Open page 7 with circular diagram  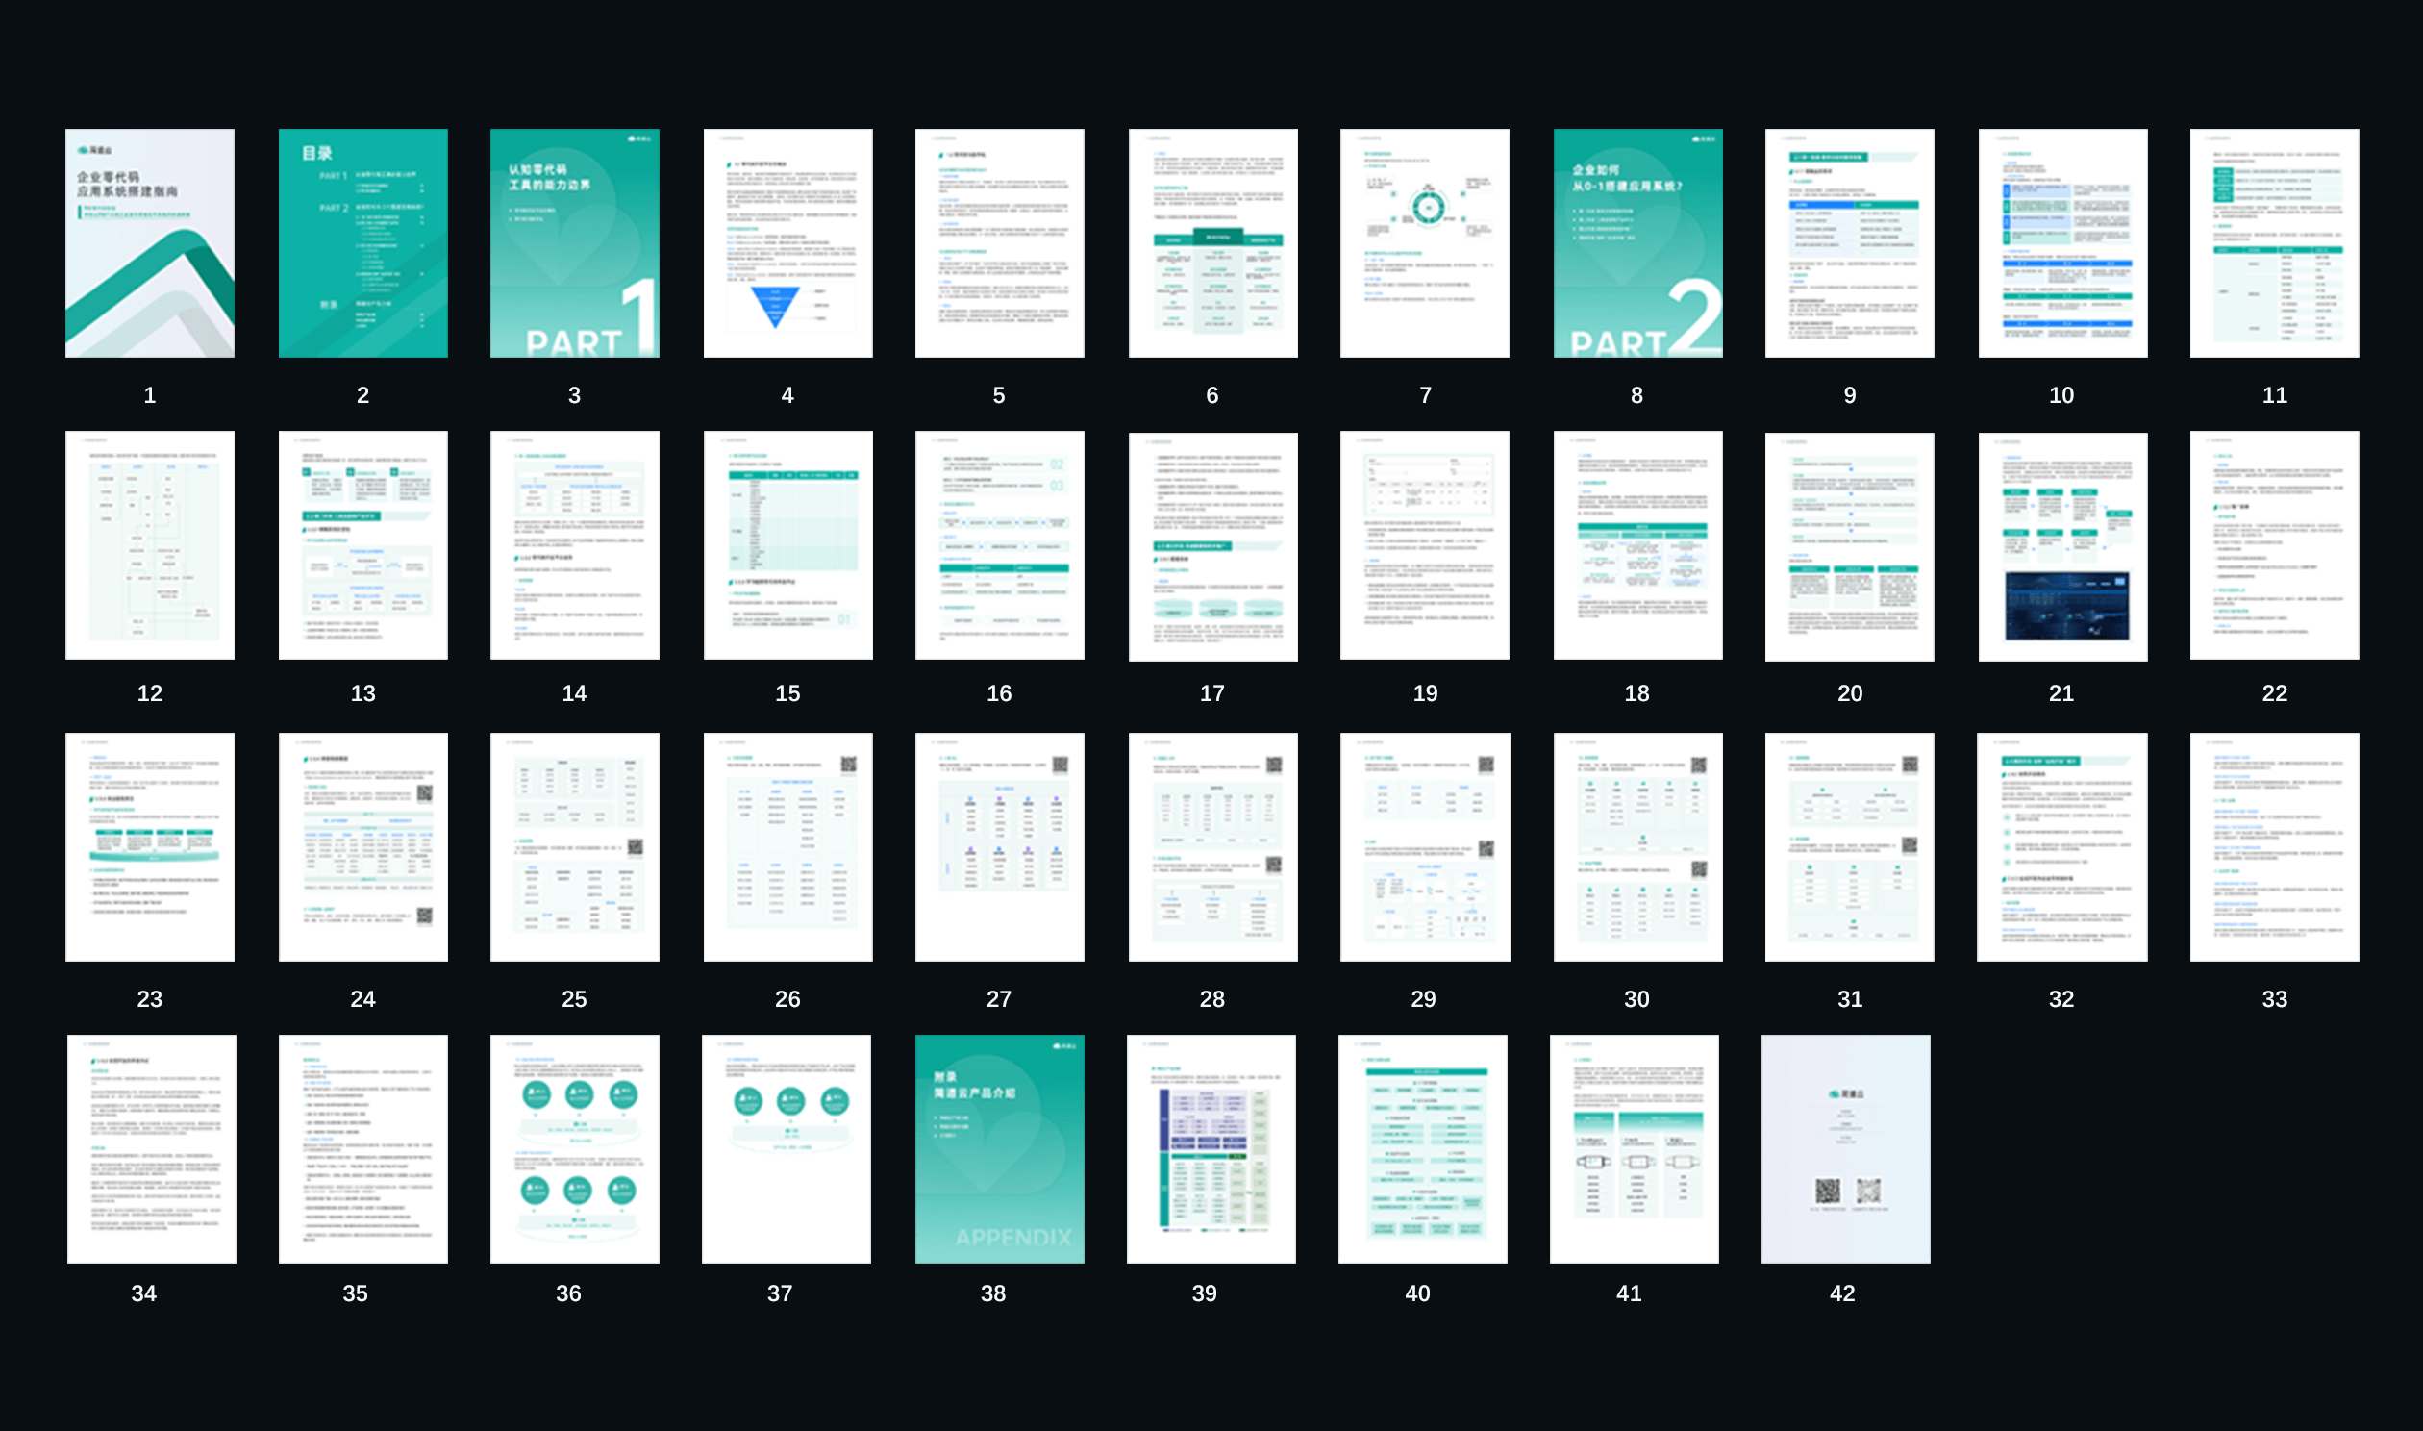(x=1425, y=243)
